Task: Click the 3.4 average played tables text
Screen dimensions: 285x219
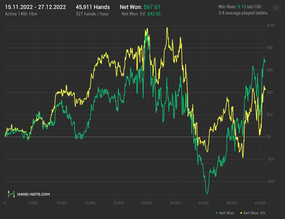Action: 243,13
